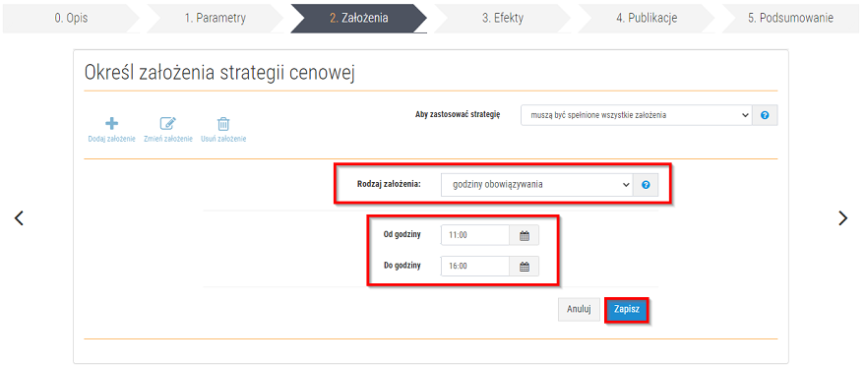
Task: Focus the Do godziny time field
Action: tap(475, 266)
